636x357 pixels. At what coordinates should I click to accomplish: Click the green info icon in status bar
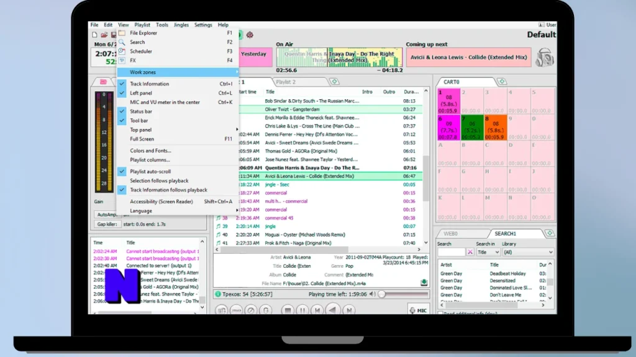click(x=218, y=294)
